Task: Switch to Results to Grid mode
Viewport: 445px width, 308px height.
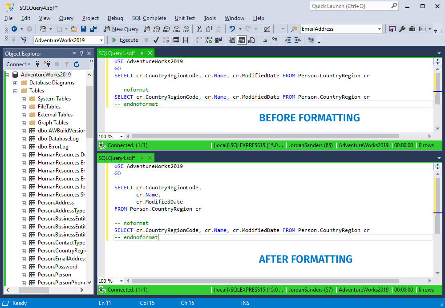Action: tap(242, 40)
